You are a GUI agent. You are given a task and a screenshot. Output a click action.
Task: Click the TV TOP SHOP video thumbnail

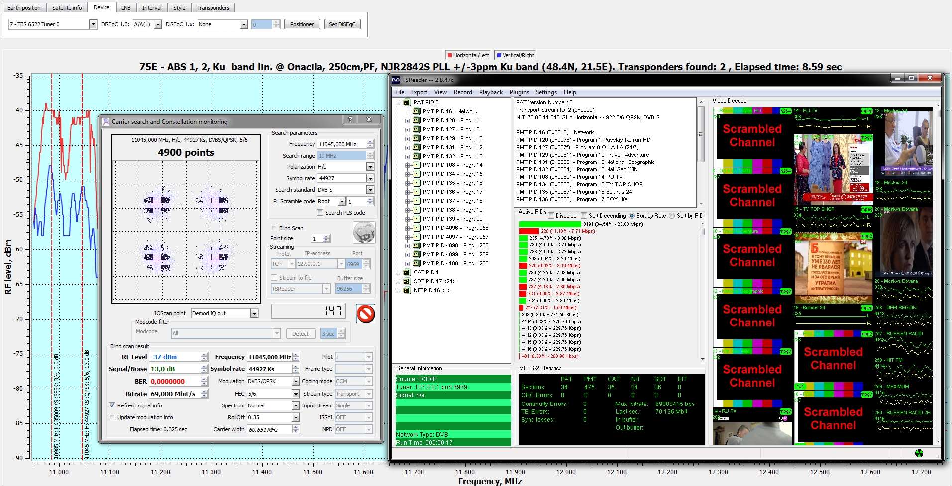[x=833, y=170]
